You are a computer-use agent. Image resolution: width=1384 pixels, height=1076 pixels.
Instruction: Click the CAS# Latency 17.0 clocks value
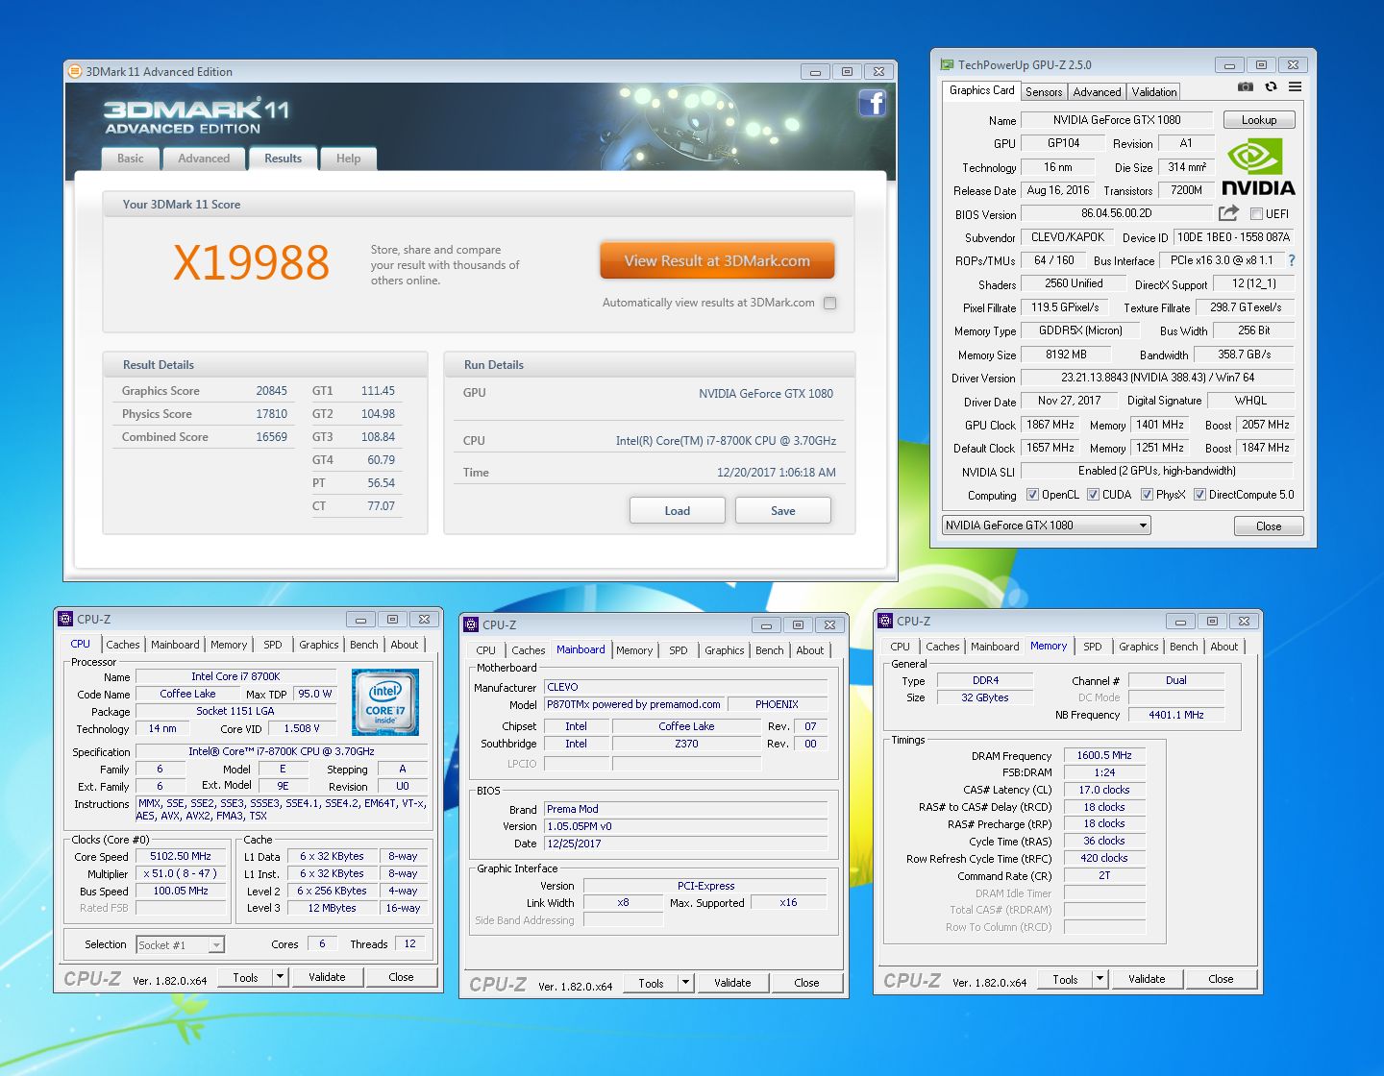point(1104,790)
